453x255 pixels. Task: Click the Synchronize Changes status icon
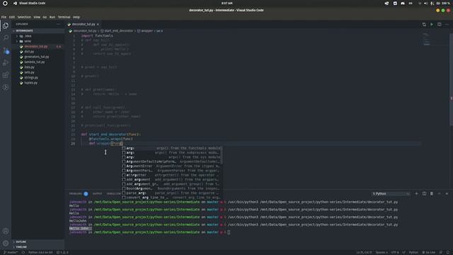point(23,252)
